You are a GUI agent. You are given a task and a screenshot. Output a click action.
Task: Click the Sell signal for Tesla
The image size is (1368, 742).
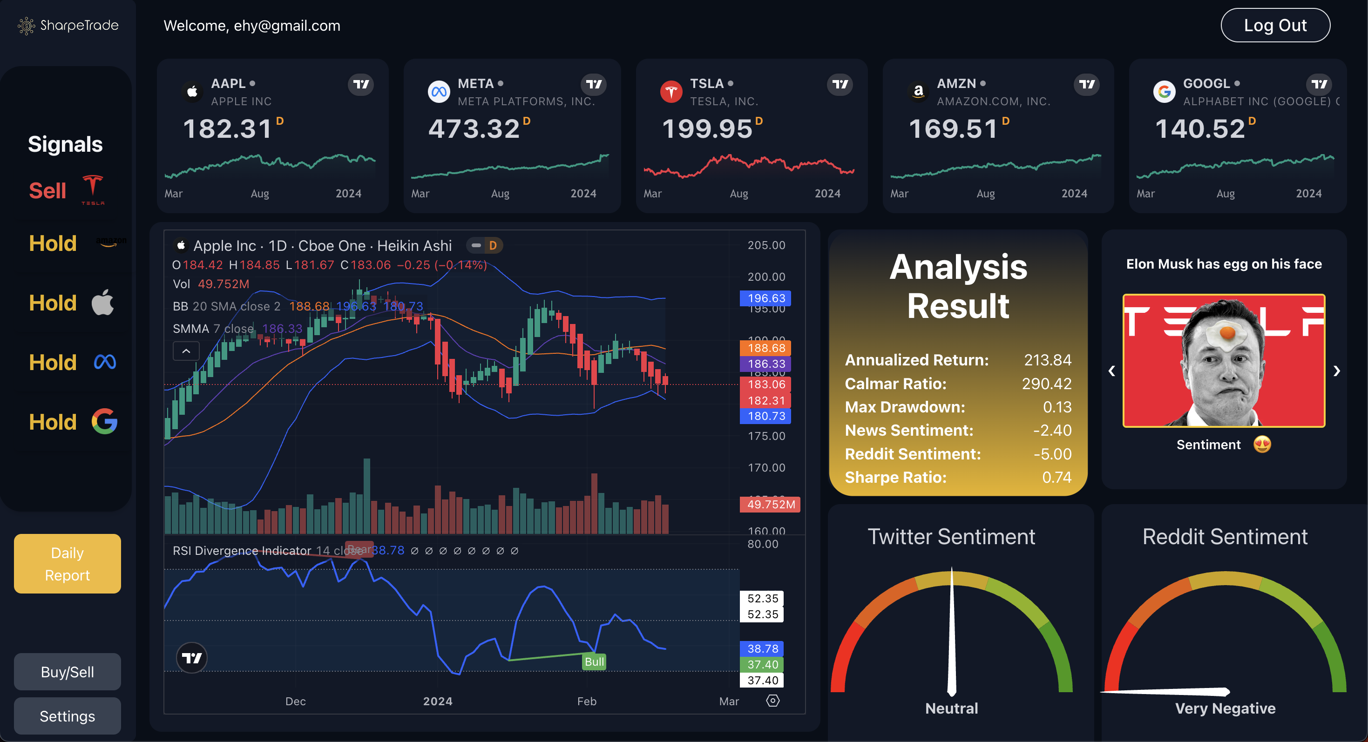47,190
